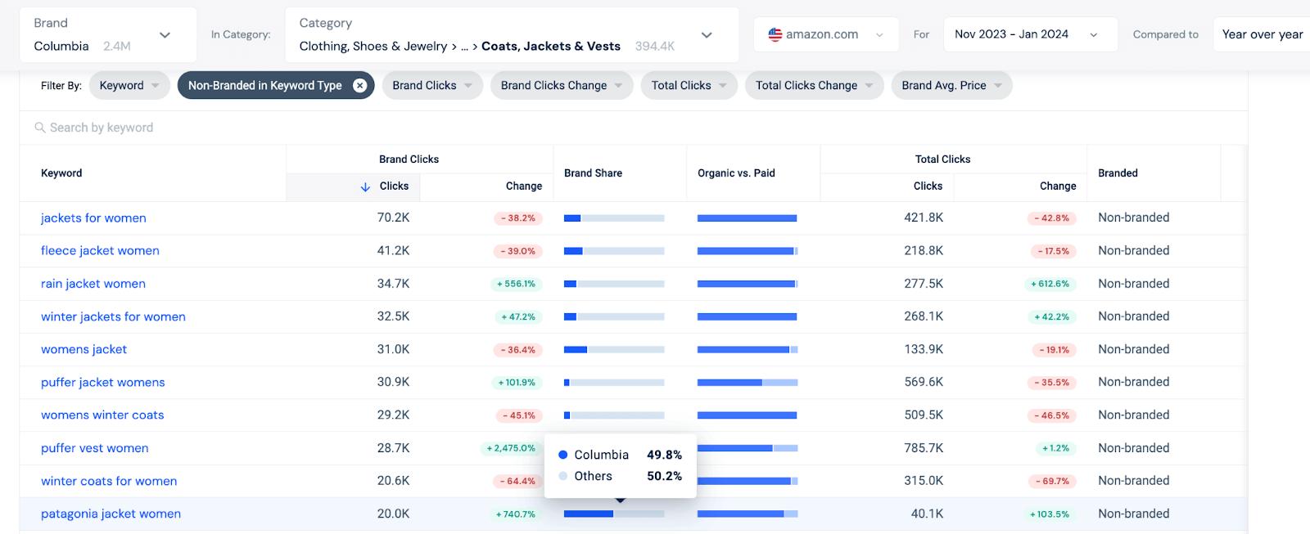Click in the Search by keyword field

coord(634,128)
